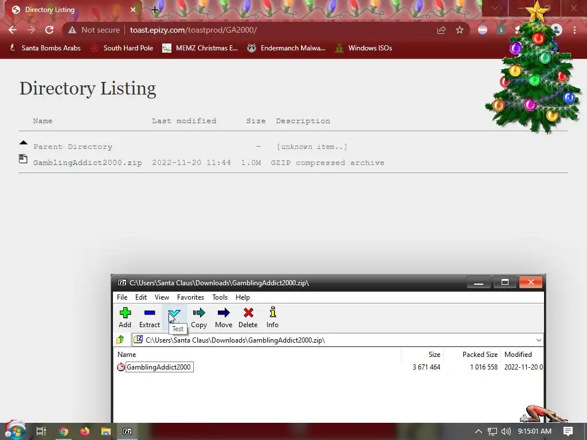The width and height of the screenshot is (587, 440).
Task: Select the GamblingAddict2000 row name in 7-Zip
Action: point(159,367)
